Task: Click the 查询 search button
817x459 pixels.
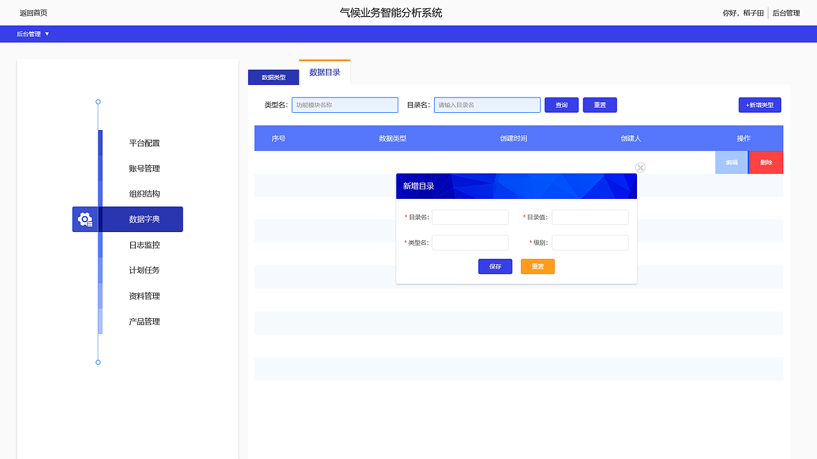Action: tap(561, 105)
